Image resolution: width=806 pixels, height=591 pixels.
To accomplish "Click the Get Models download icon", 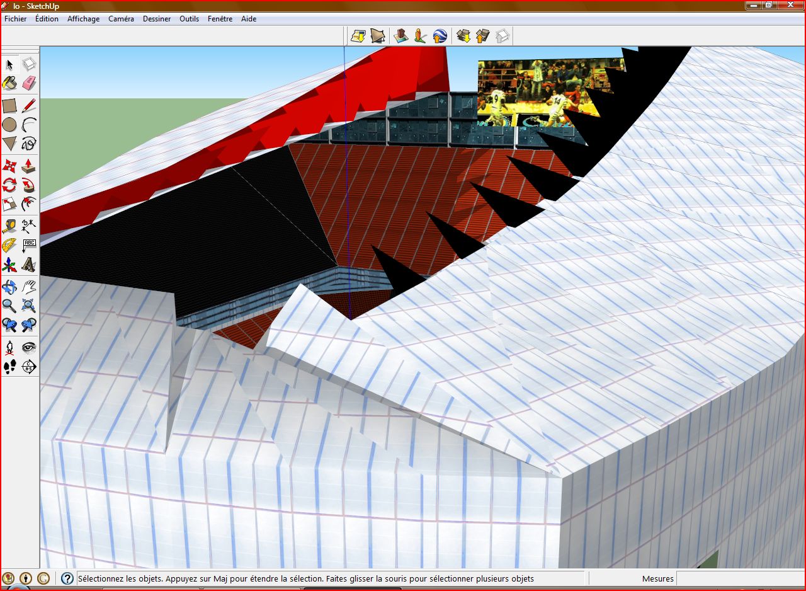I will [464, 36].
